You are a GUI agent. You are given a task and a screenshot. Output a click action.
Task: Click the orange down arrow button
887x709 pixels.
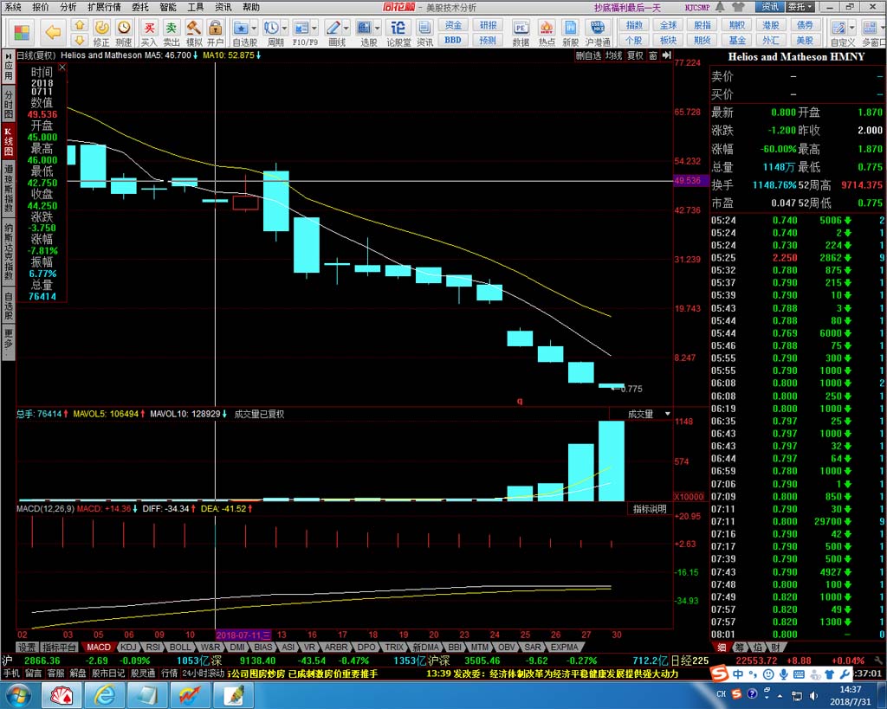[80, 40]
